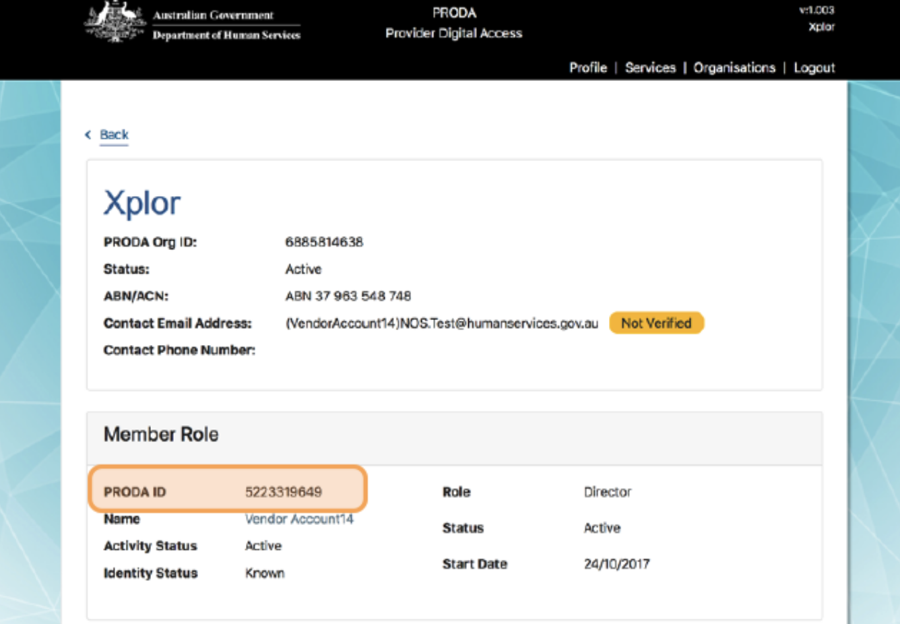The width and height of the screenshot is (900, 624).
Task: Click the ABN 37 963 548 748 value
Action: (348, 296)
